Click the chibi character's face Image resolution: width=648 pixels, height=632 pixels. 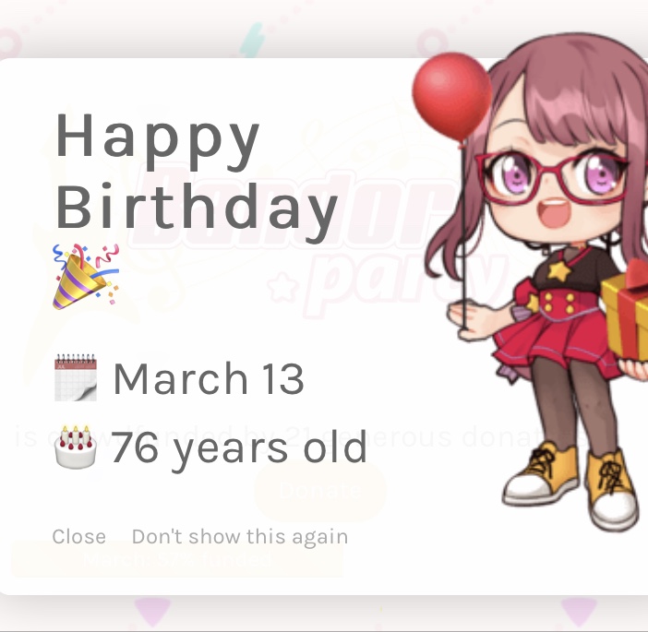pos(554,184)
